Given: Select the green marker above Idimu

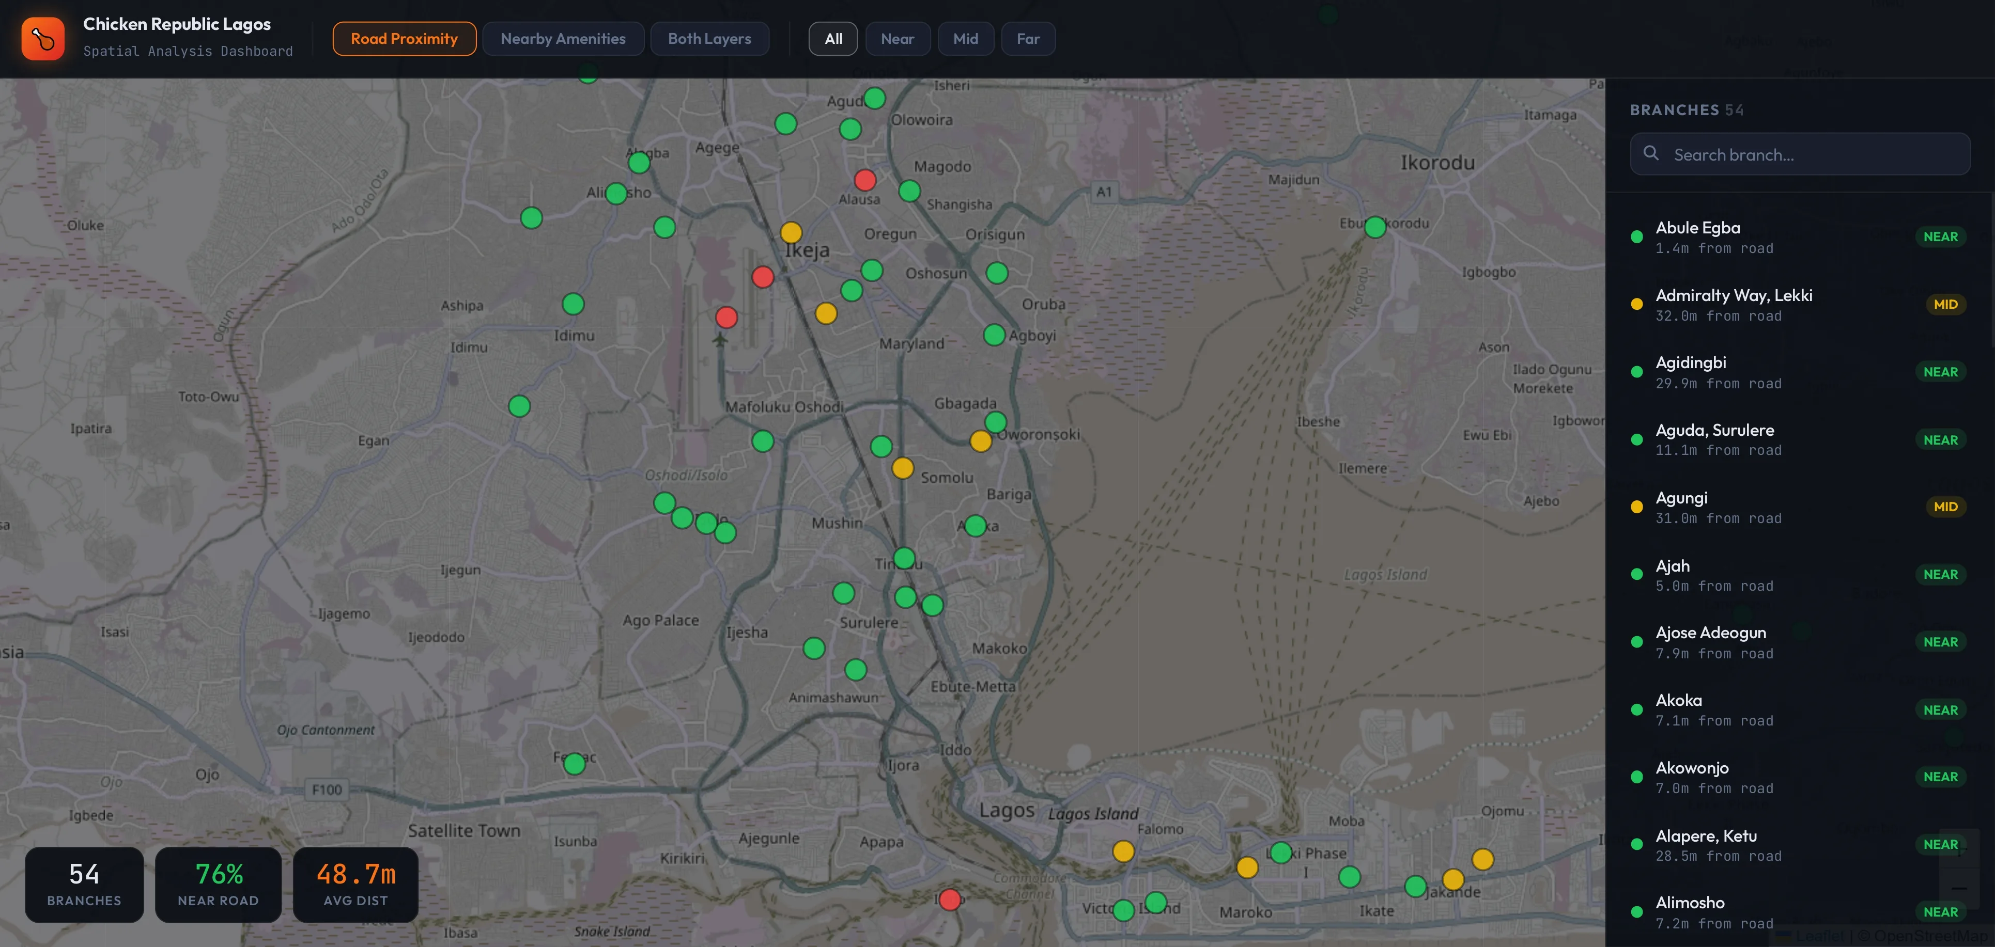Looking at the screenshot, I should click(573, 304).
